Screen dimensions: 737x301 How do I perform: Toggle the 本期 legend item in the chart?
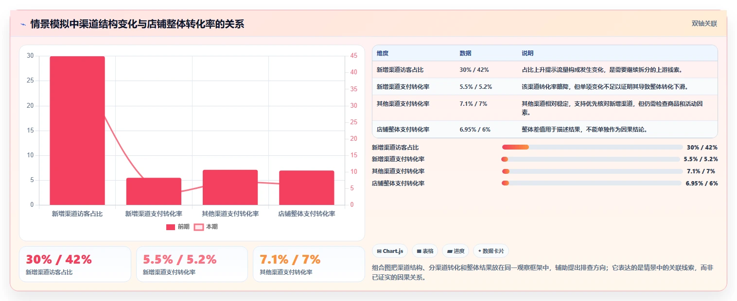(x=206, y=227)
